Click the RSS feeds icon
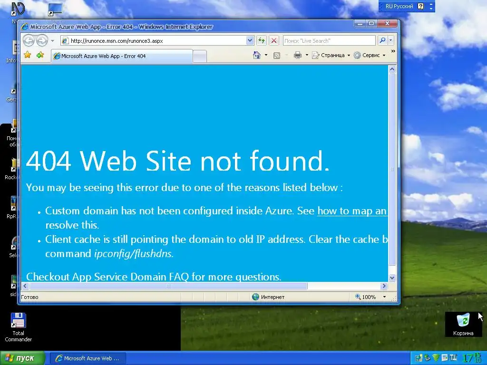The image size is (487, 365). pyautogui.click(x=276, y=56)
